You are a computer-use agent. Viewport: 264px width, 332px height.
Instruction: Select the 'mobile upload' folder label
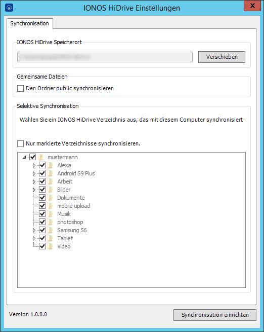pyautogui.click(x=74, y=206)
